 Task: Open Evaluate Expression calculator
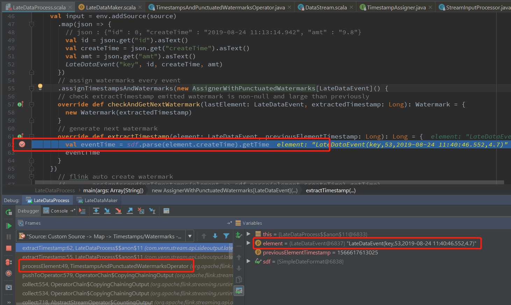point(166,211)
